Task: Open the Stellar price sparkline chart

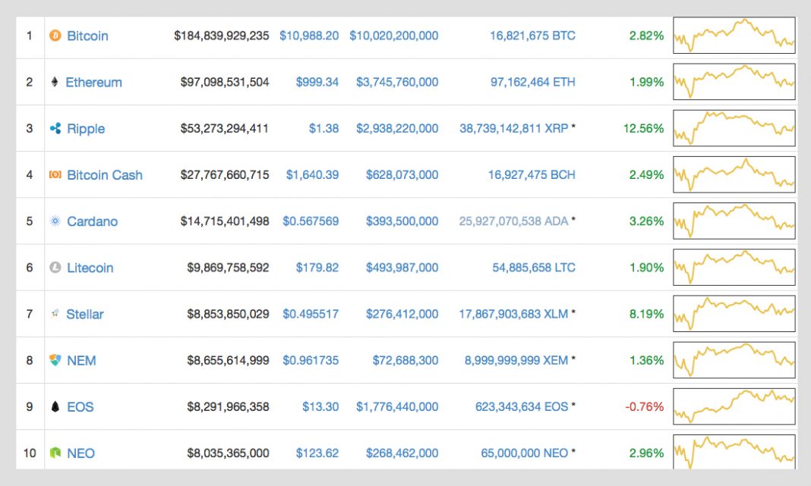Action: click(734, 314)
